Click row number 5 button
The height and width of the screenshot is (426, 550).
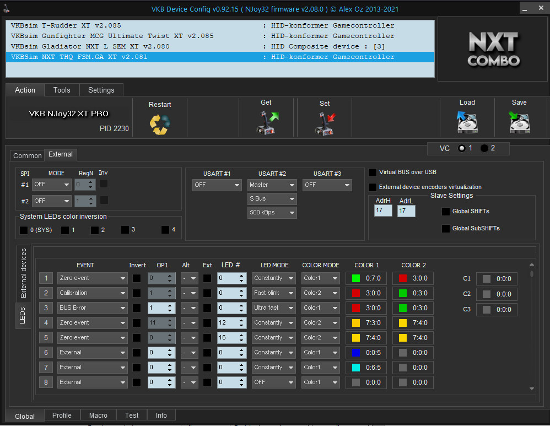(46, 338)
